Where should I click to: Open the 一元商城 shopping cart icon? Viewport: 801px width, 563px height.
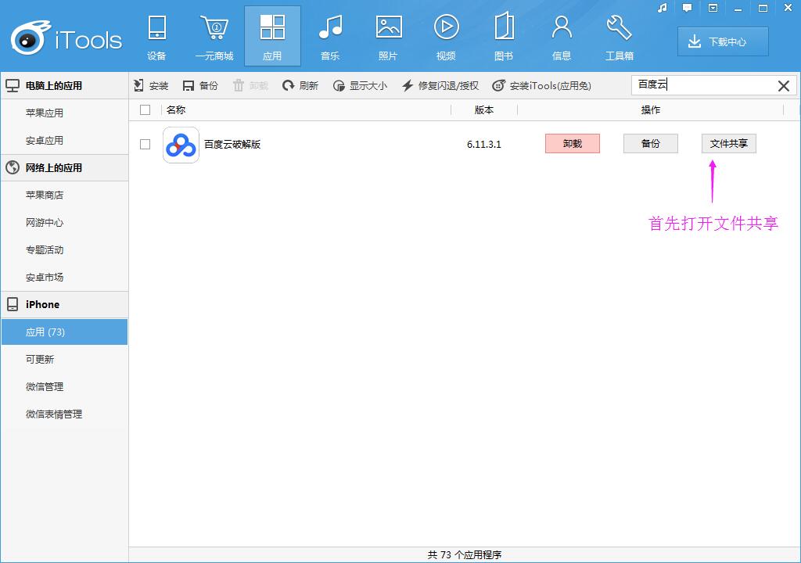pos(214,36)
